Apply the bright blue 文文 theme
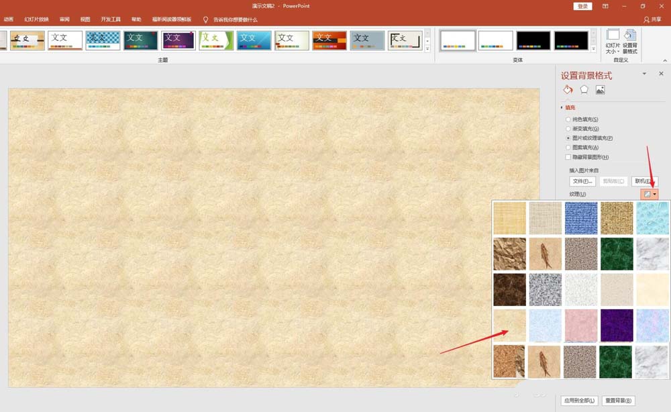Image resolution: width=671 pixels, height=412 pixels. (254, 41)
